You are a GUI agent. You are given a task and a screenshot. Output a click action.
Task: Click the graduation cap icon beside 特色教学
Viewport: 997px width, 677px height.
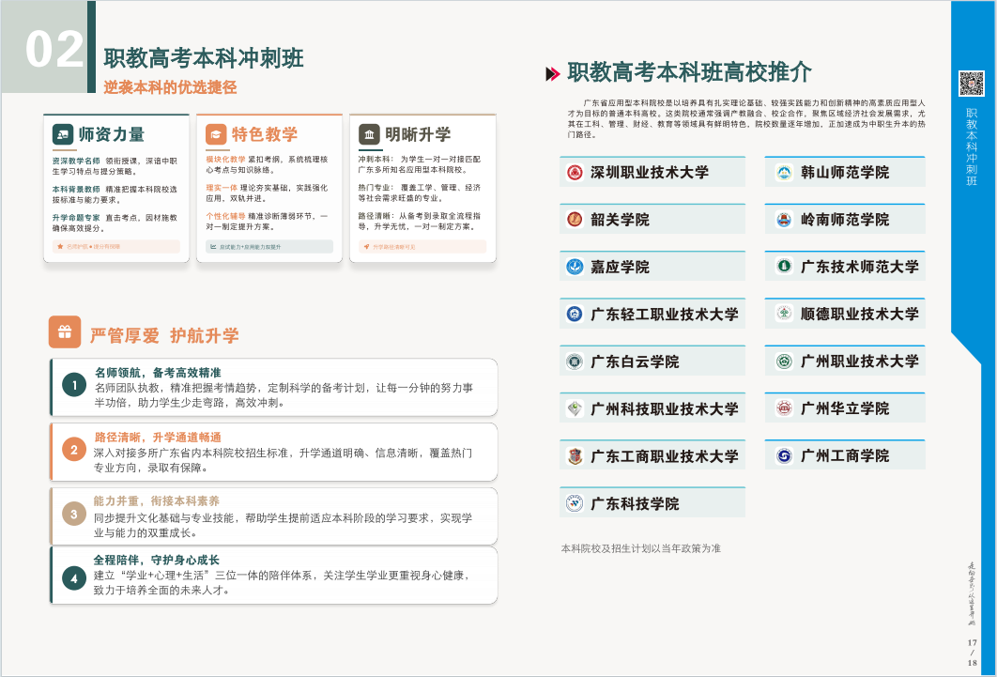tap(217, 135)
